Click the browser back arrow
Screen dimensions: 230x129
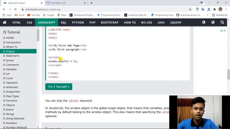click(x=4, y=9)
